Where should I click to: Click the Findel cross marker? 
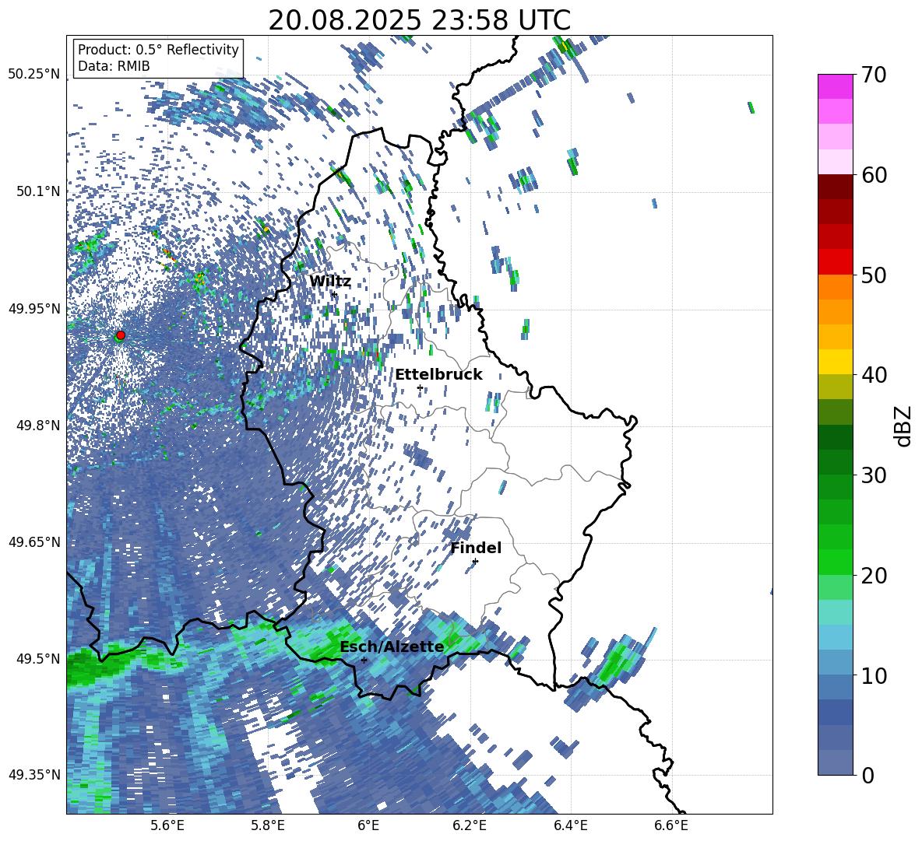click(475, 562)
